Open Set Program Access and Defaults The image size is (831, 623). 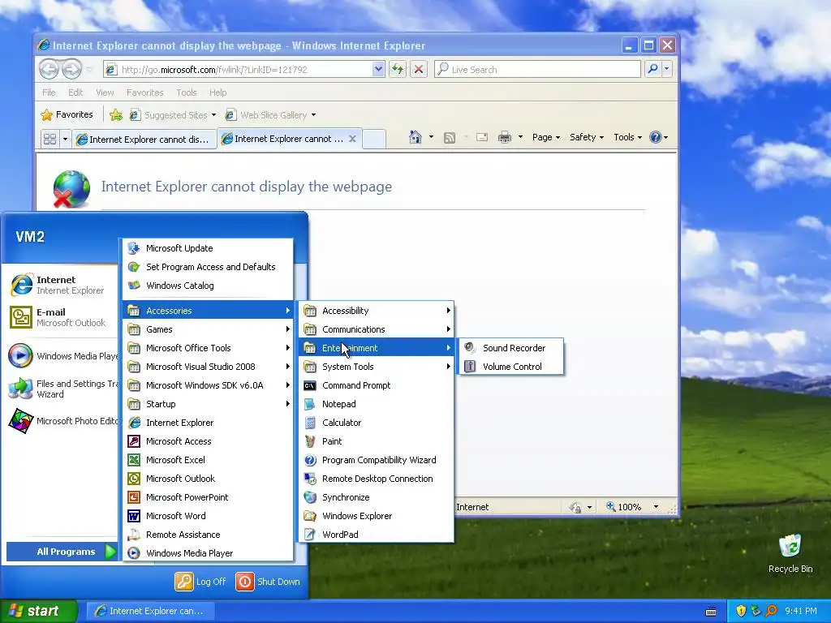point(208,266)
